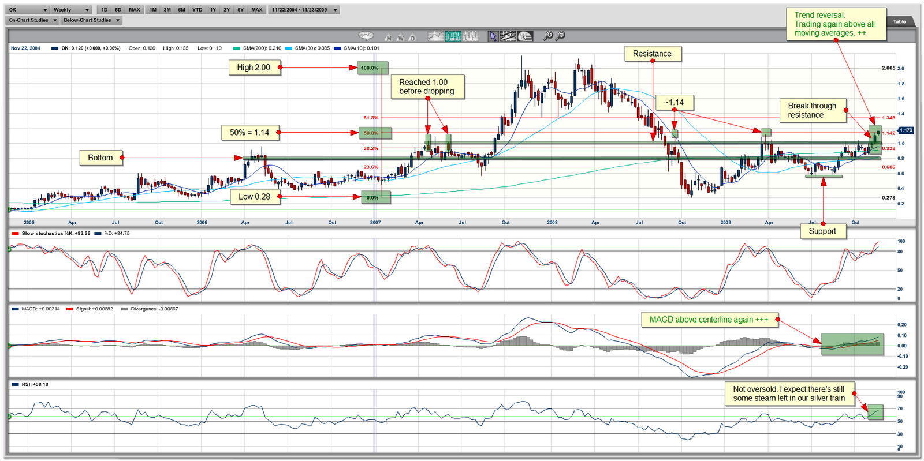The image size is (924, 461).
Task: Select the 'High 2.00' annotation box
Action: pyautogui.click(x=254, y=68)
